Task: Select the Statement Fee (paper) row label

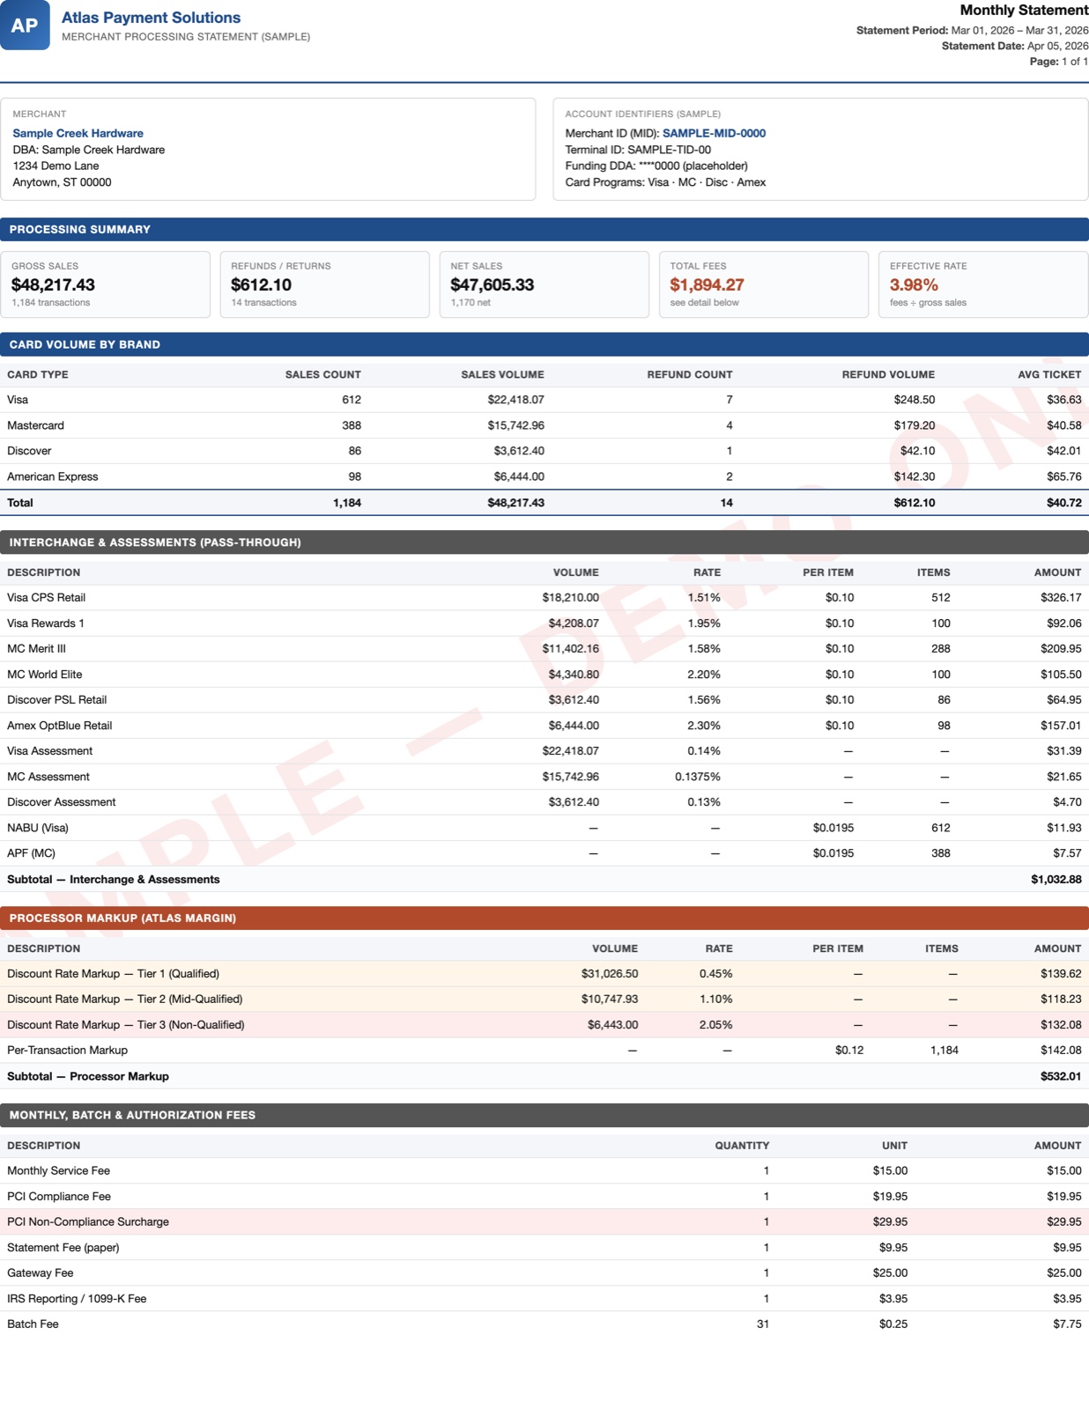Action: (x=63, y=1247)
